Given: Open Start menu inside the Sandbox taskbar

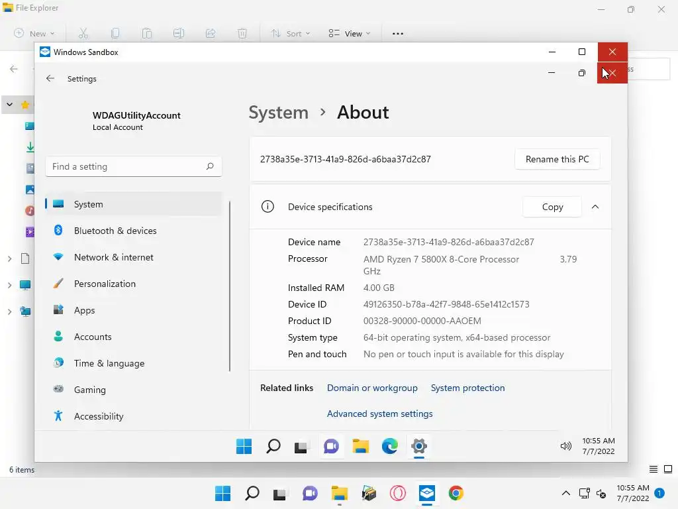Looking at the screenshot, I should point(244,446).
